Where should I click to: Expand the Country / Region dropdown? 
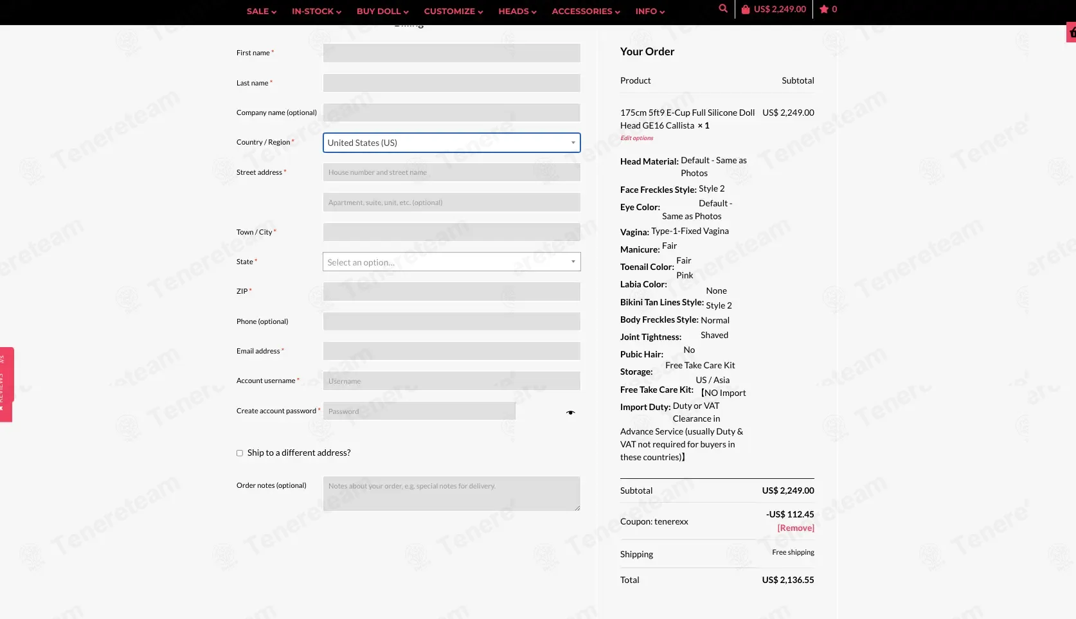point(451,143)
